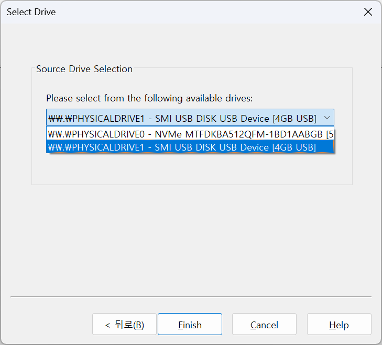Open the available drives combo box arrow
Image resolution: width=382 pixels, height=345 pixels.
tap(327, 118)
